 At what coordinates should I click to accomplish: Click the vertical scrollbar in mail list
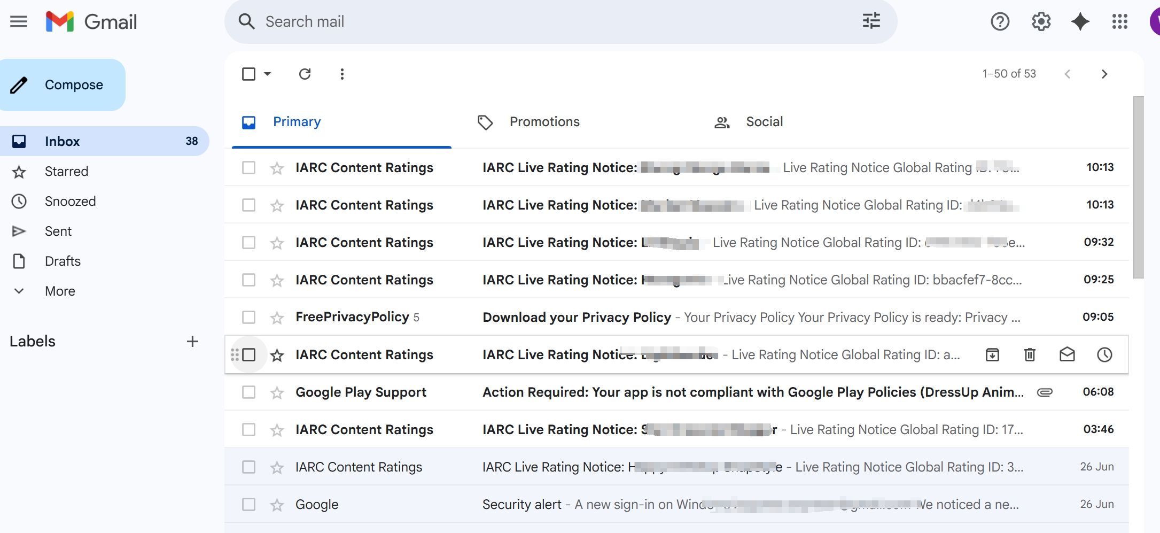1138,187
